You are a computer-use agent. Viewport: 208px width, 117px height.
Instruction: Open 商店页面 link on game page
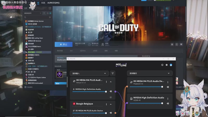[60, 51]
